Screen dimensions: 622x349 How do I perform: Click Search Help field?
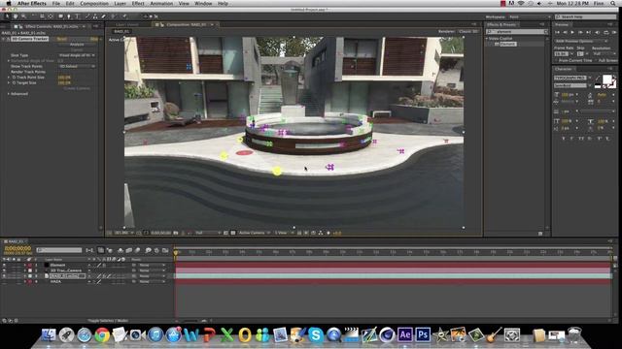point(586,16)
